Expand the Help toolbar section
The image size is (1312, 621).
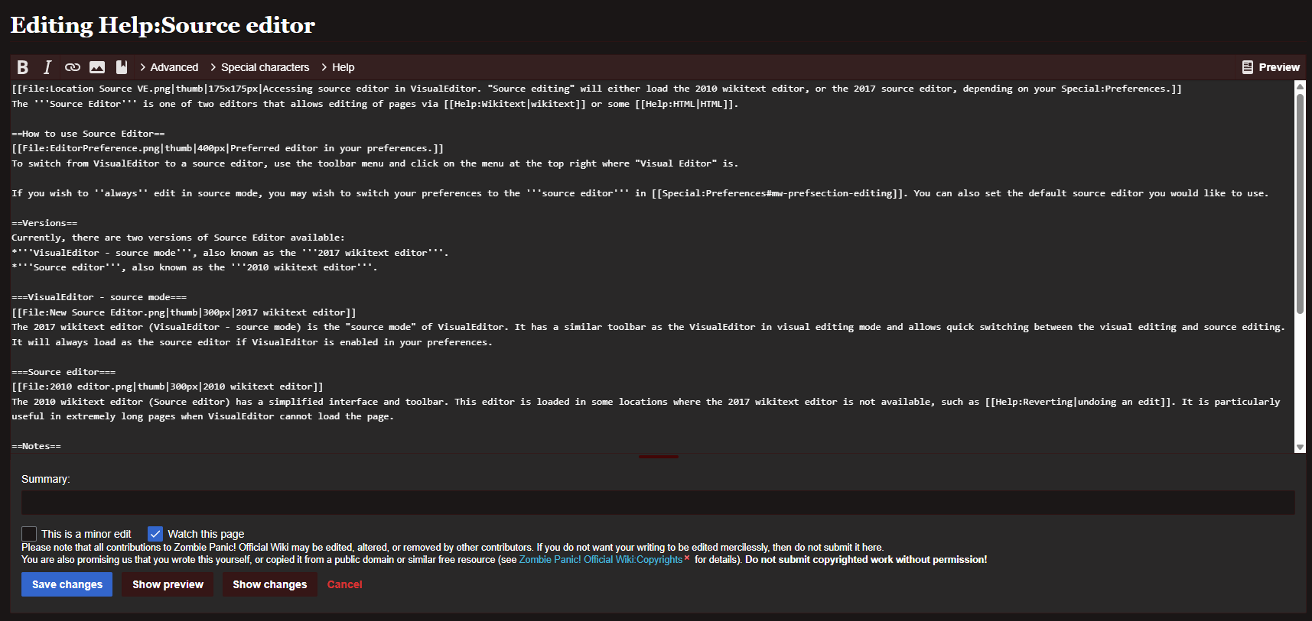[x=338, y=67]
